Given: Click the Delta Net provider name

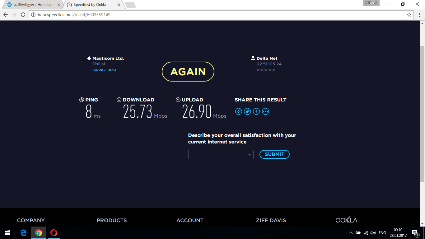Looking at the screenshot, I should click(x=267, y=58).
